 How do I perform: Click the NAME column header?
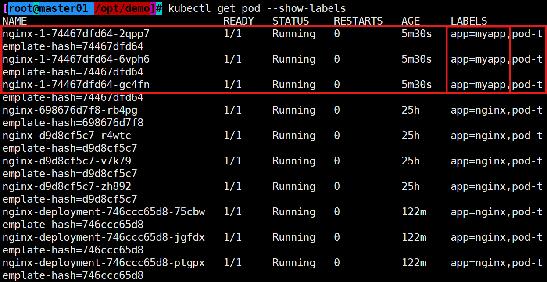pos(15,21)
